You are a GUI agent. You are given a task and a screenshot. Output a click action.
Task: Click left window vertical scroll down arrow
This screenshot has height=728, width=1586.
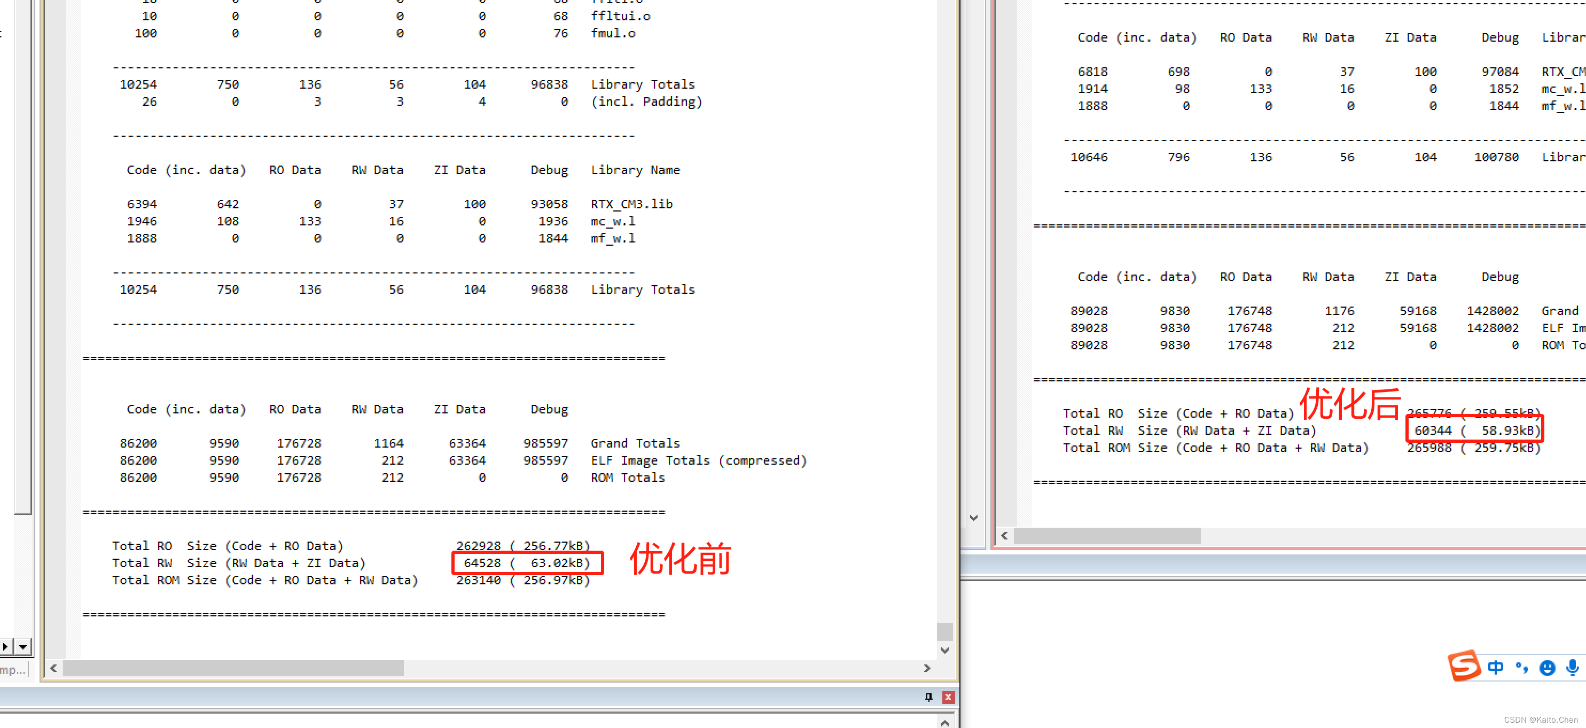point(945,651)
